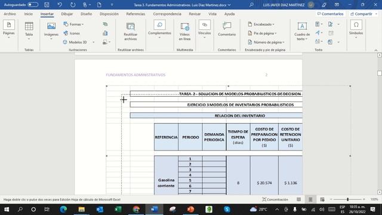Click the Undo arrow icon
The width and height of the screenshot is (382, 215).
click(60, 5)
